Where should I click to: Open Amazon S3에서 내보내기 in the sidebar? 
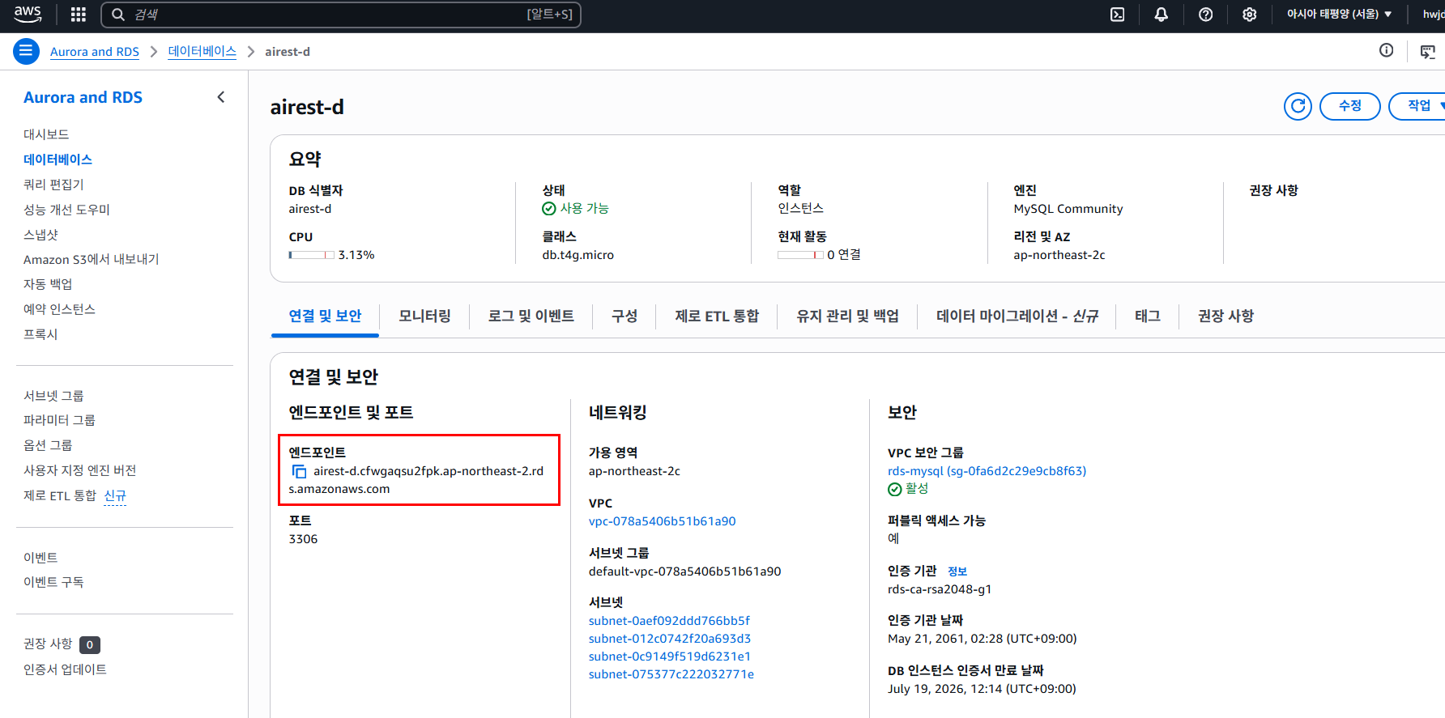coord(92,259)
